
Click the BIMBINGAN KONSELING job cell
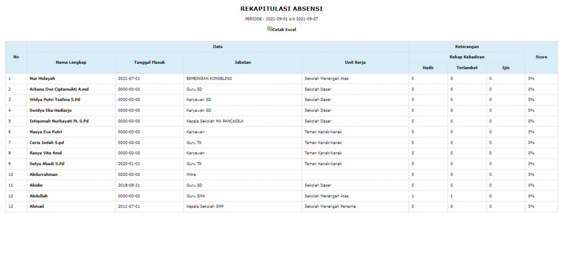(209, 79)
